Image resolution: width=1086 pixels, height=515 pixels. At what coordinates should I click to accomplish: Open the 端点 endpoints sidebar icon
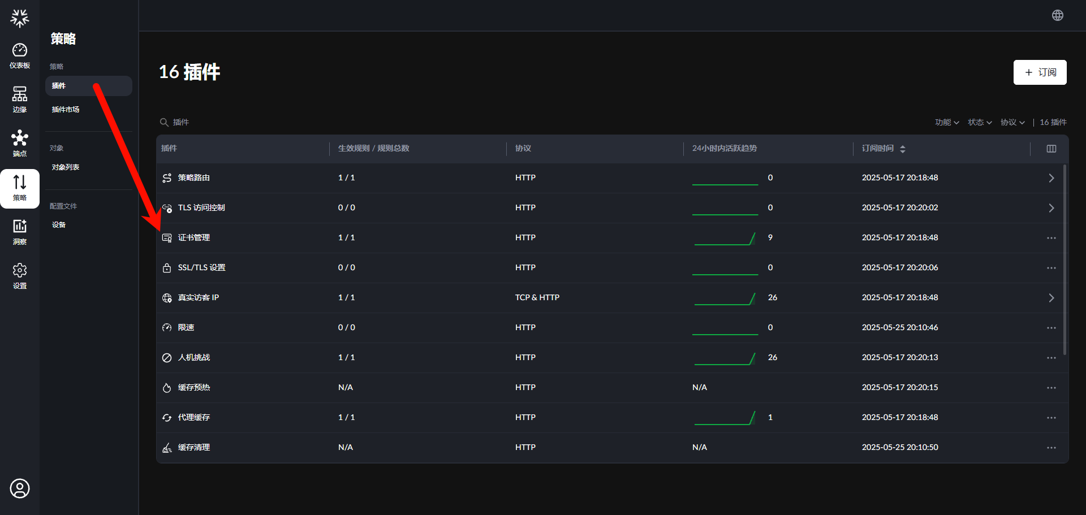[x=20, y=144]
